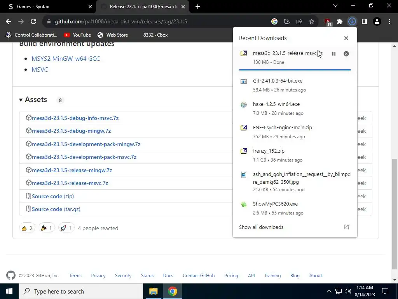Image resolution: width=398 pixels, height=299 pixels.
Task: Go to GitHub home via footer logo
Action: pos(11,275)
